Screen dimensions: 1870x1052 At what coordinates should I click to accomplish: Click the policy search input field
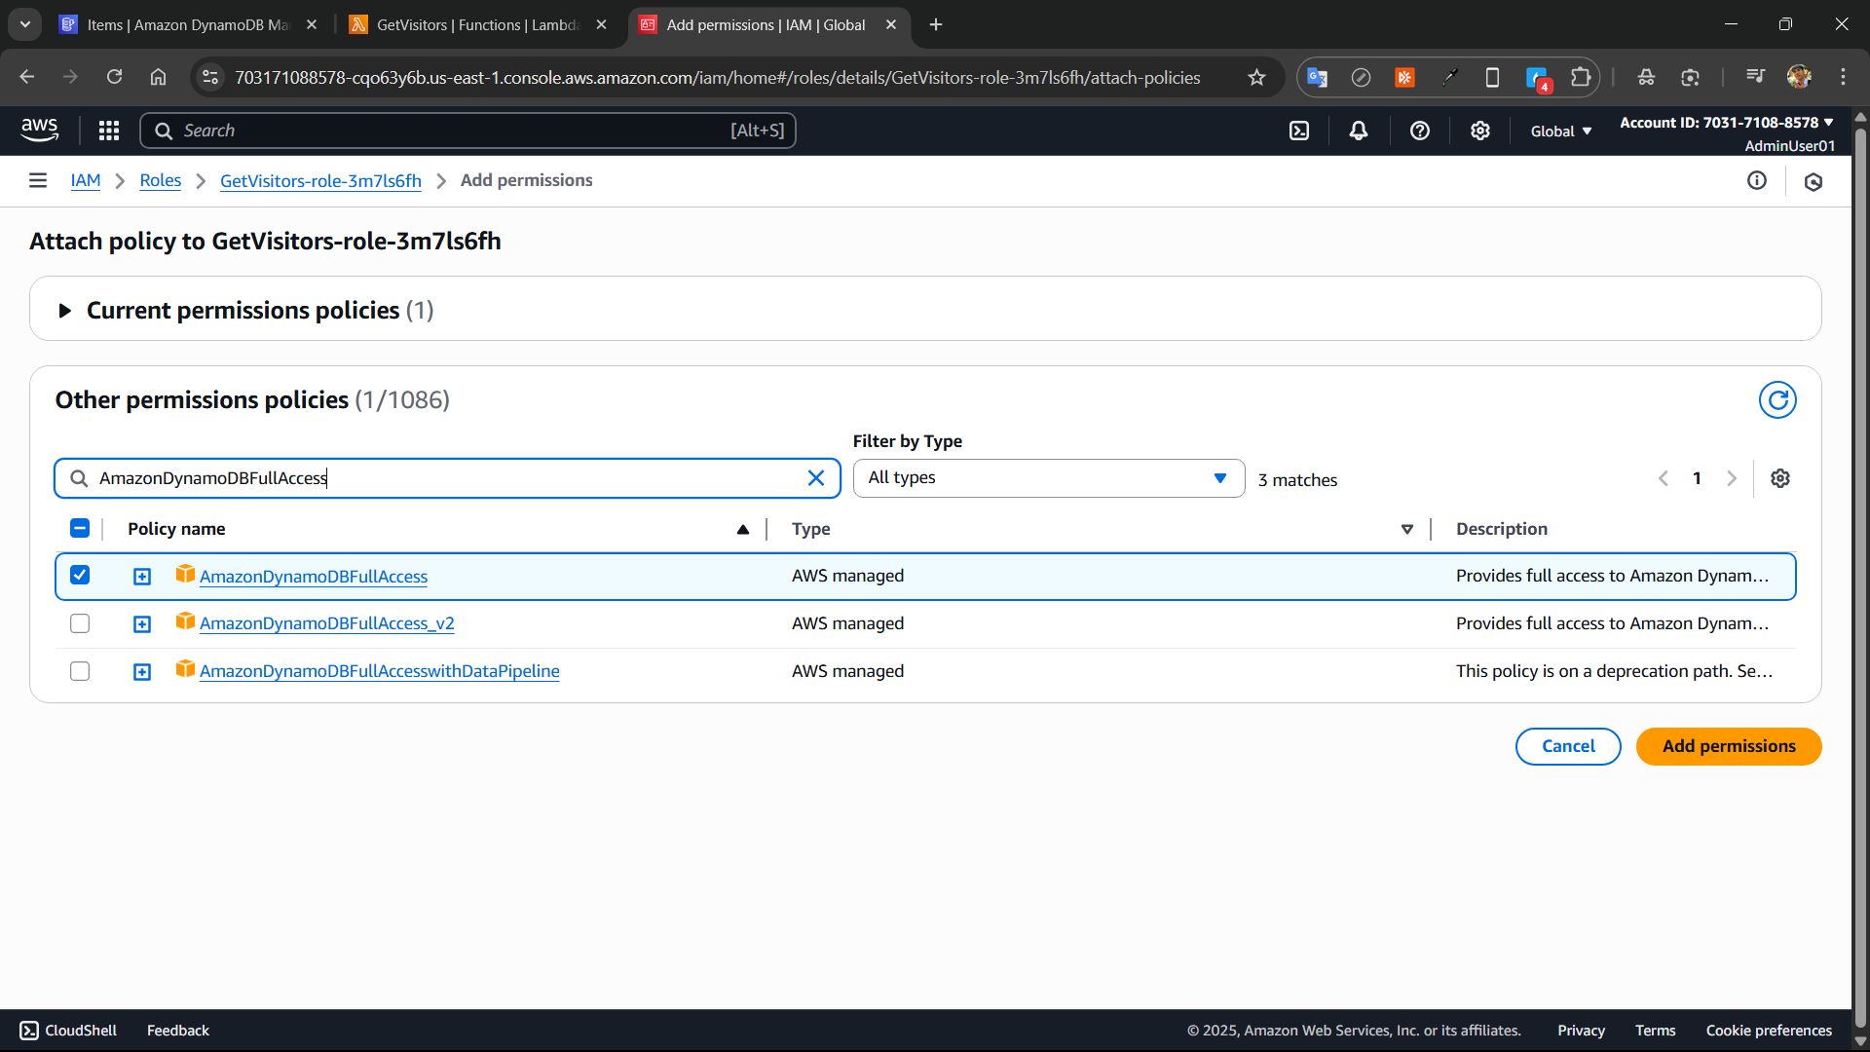coord(447,478)
